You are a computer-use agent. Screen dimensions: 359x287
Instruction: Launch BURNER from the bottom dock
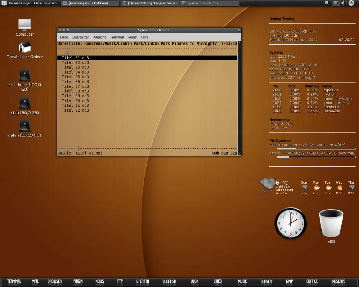pyautogui.click(x=266, y=281)
